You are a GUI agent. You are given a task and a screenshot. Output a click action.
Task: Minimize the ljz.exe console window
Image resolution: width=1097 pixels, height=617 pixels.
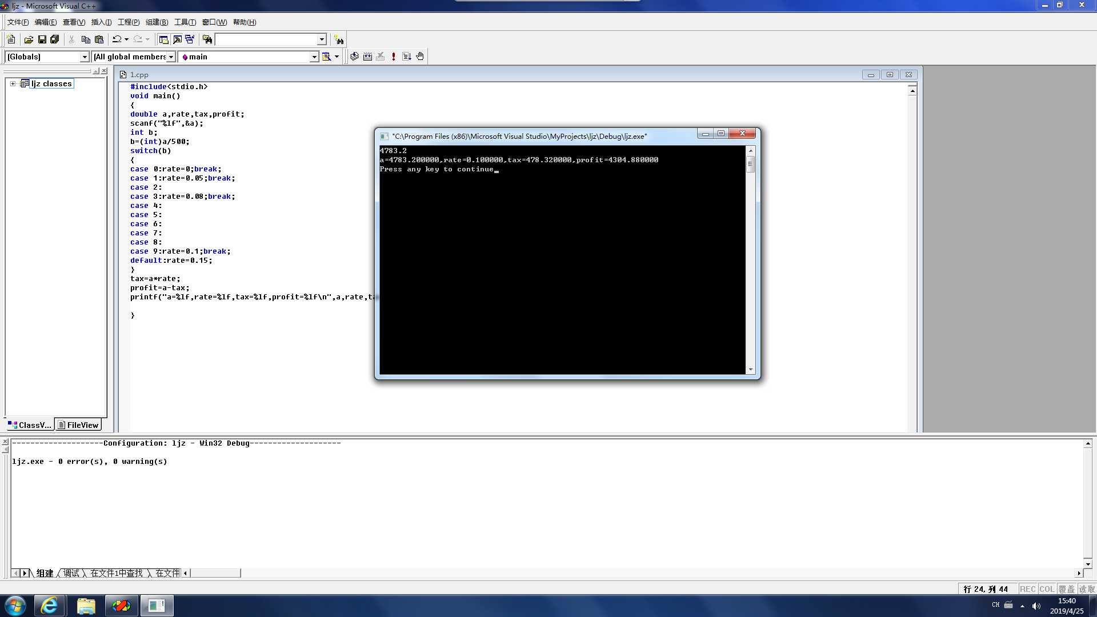tap(706, 134)
